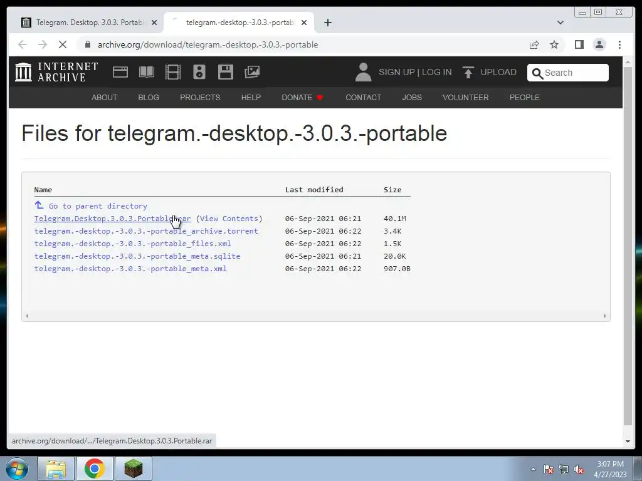Open the BLOG menu item
The height and width of the screenshot is (481, 642).
point(149,97)
